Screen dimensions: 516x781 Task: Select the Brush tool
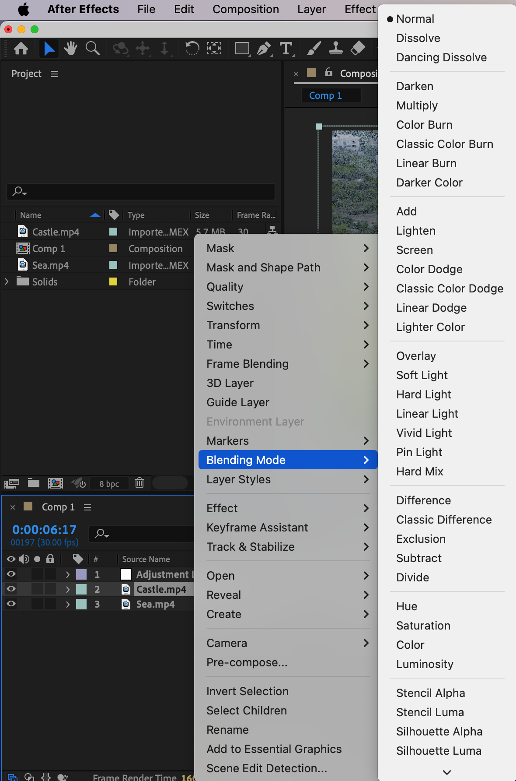[314, 48]
